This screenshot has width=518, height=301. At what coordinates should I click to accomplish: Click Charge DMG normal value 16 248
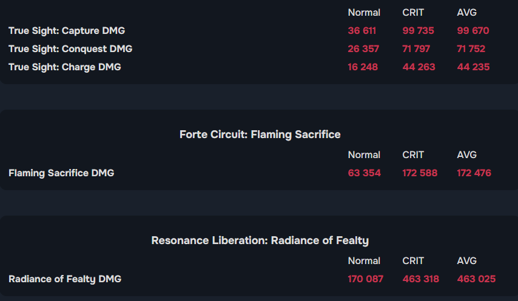(363, 67)
